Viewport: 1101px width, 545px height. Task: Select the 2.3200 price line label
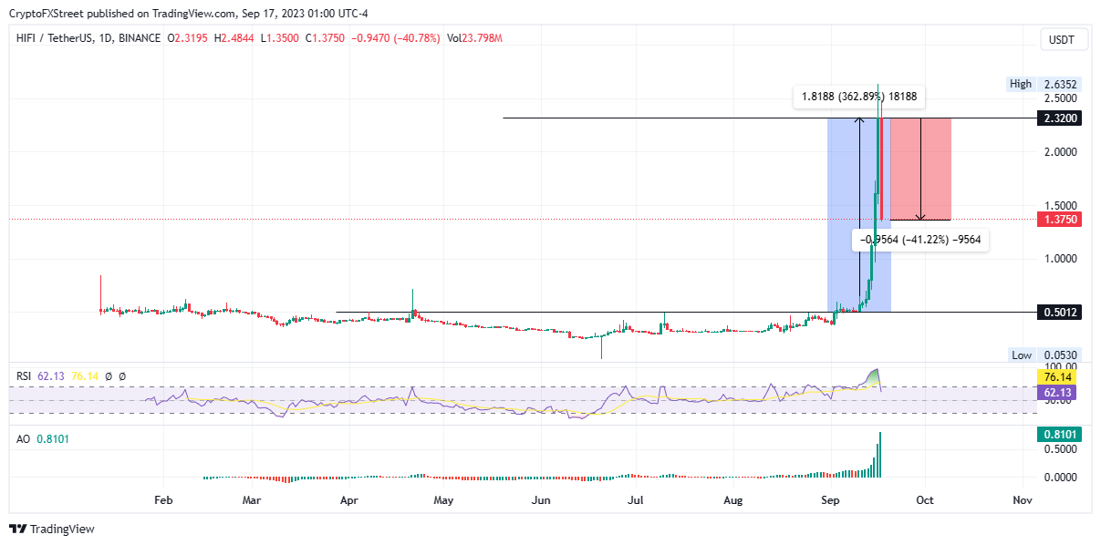tap(1059, 118)
